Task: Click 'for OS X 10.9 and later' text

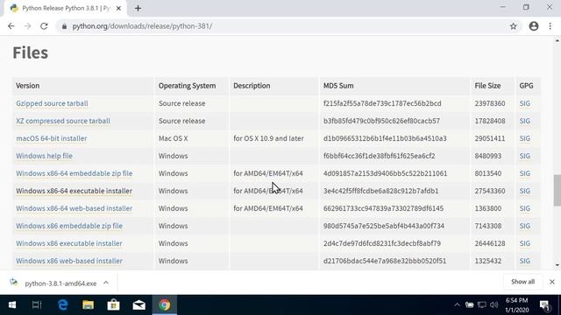Action: coord(268,138)
